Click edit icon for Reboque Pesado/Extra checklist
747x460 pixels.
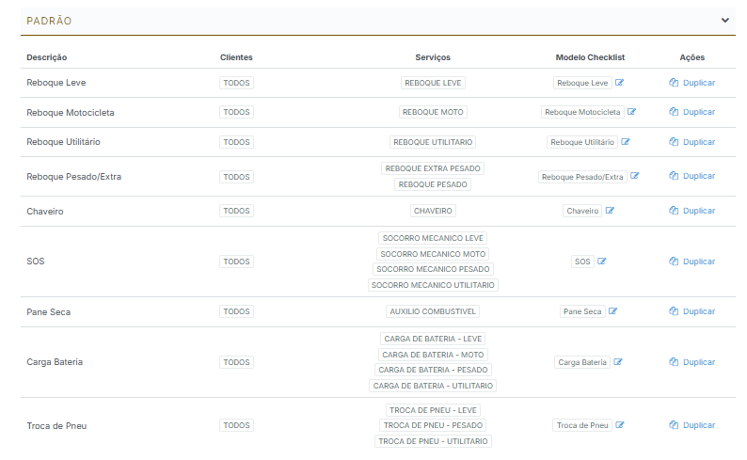(x=635, y=176)
